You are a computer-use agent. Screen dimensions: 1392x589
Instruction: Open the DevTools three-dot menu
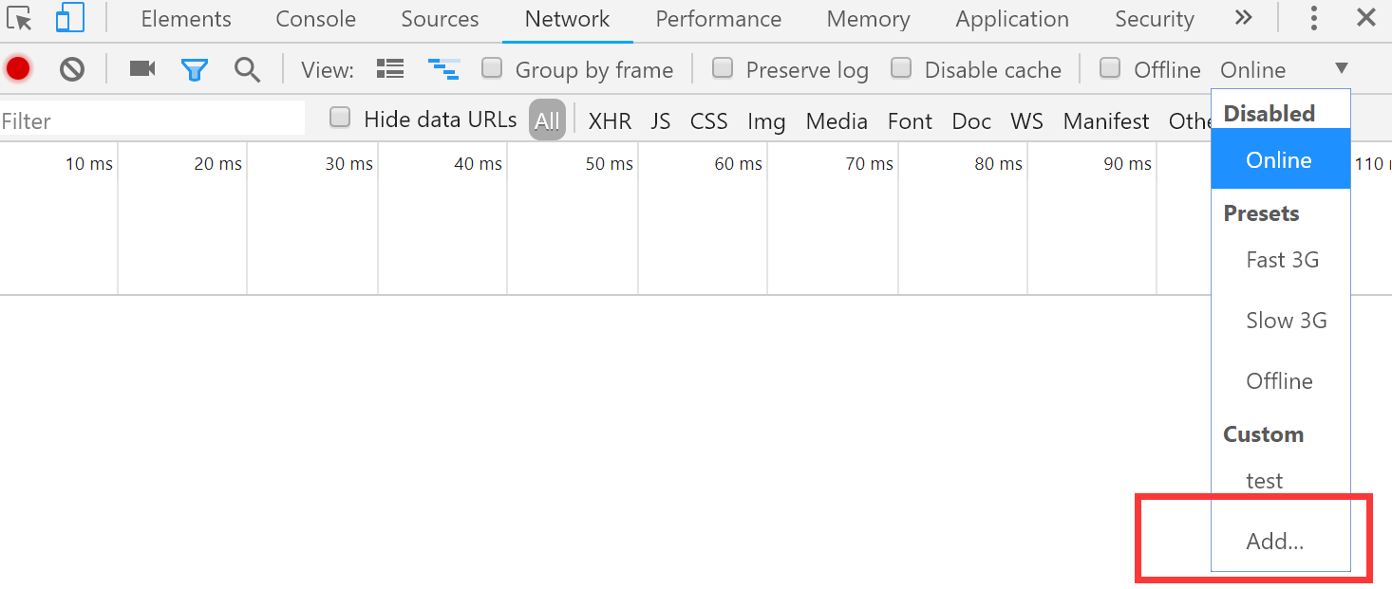(1314, 18)
